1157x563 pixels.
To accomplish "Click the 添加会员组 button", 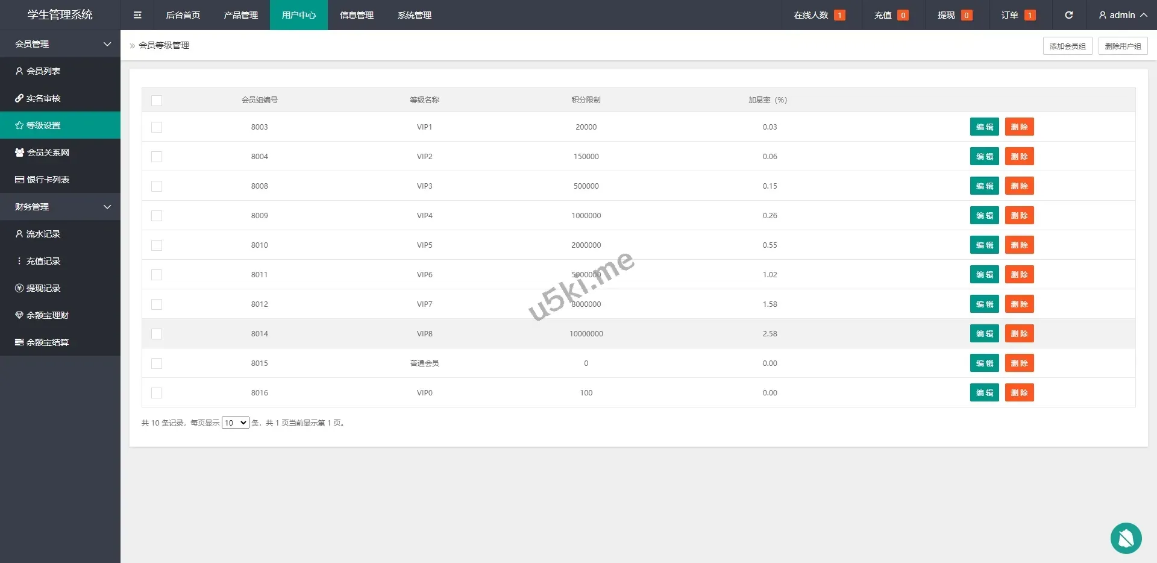I will point(1067,46).
